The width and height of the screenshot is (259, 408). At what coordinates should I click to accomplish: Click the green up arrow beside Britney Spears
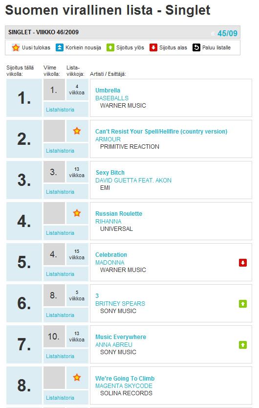click(243, 304)
